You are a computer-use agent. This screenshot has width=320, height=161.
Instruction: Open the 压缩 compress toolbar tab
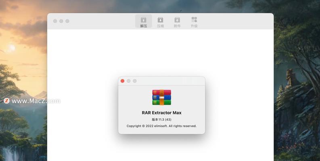pyautogui.click(x=161, y=21)
